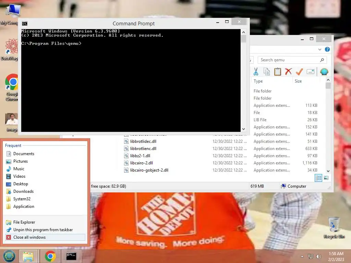351x263 pixels.
Task: Click the 633 KB size cell
Action: (x=311, y=149)
